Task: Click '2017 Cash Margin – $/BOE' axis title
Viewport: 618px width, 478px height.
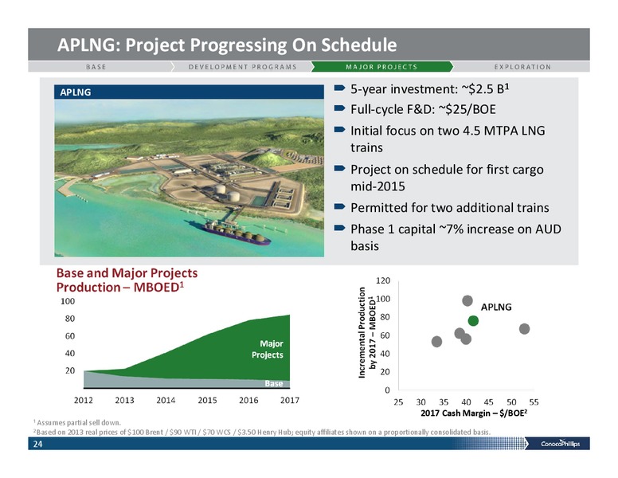Action: tap(474, 413)
